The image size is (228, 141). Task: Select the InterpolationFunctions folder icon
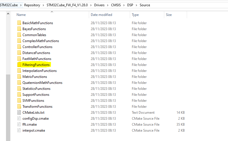(19, 70)
